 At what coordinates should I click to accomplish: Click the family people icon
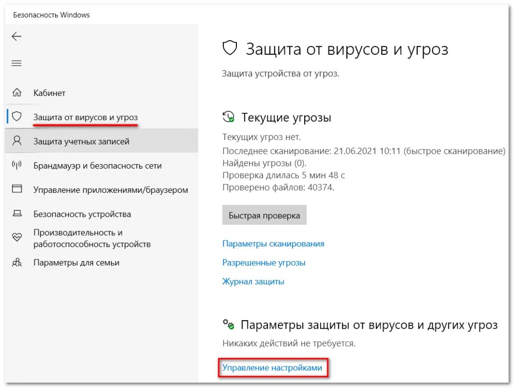[x=17, y=263]
